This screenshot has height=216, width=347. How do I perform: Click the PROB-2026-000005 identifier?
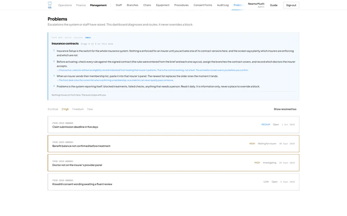[63, 123]
